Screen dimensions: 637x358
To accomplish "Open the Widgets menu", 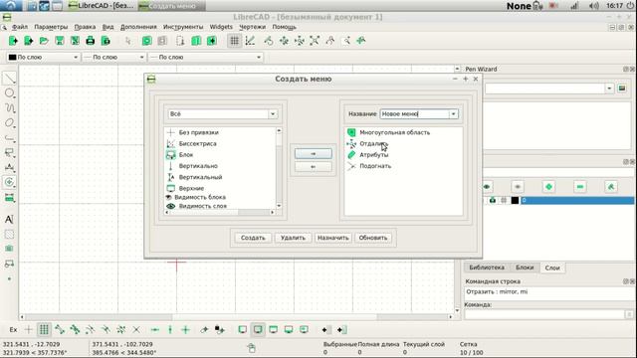I will 221,27.
